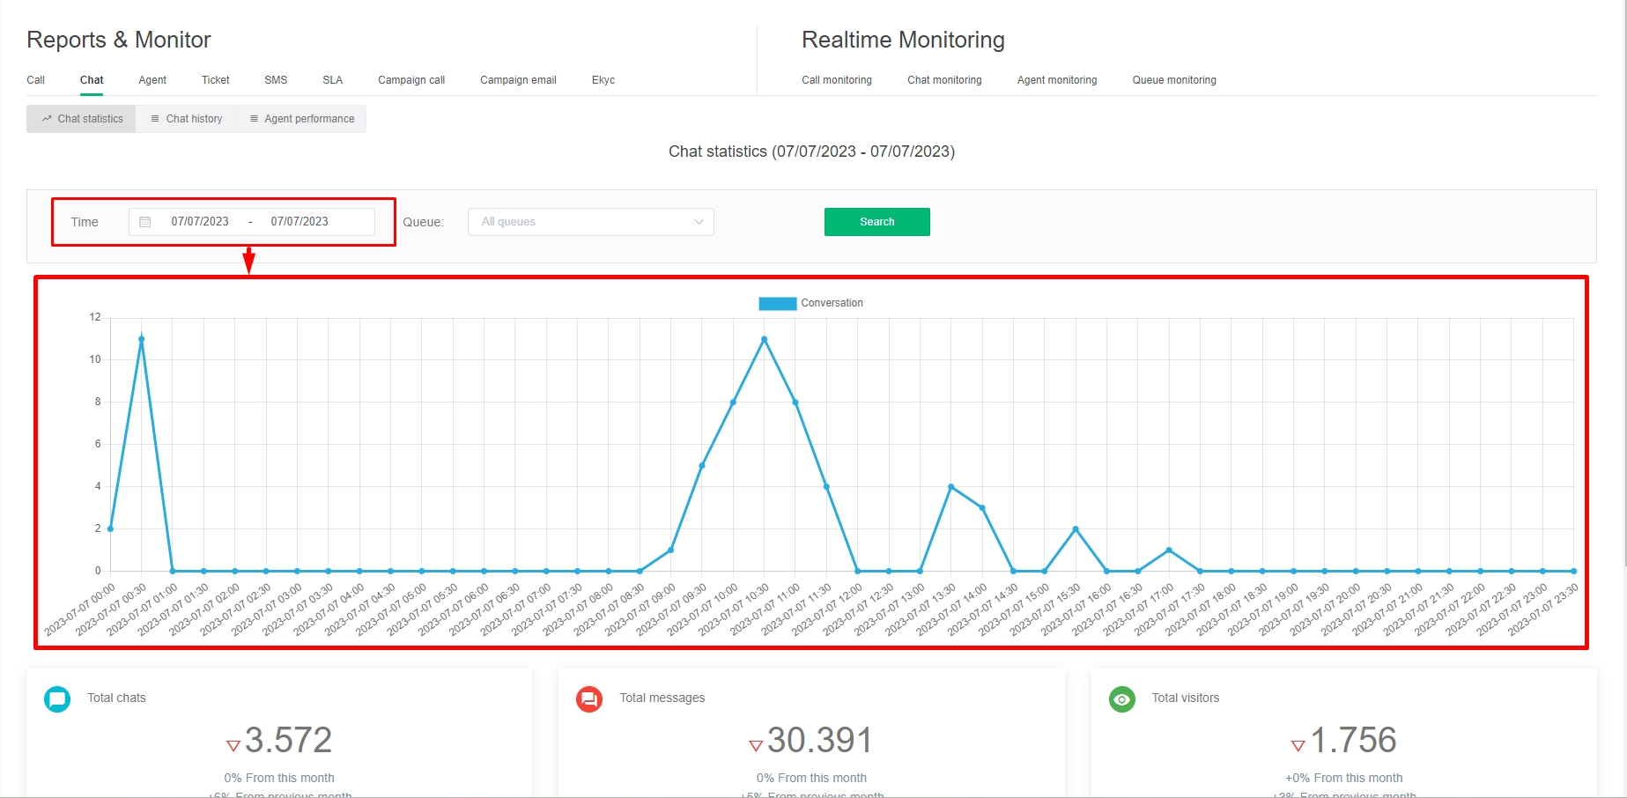Screen dimensions: 1627x798
Task: Toggle Conversation series via legend swatch
Action: pyautogui.click(x=777, y=303)
